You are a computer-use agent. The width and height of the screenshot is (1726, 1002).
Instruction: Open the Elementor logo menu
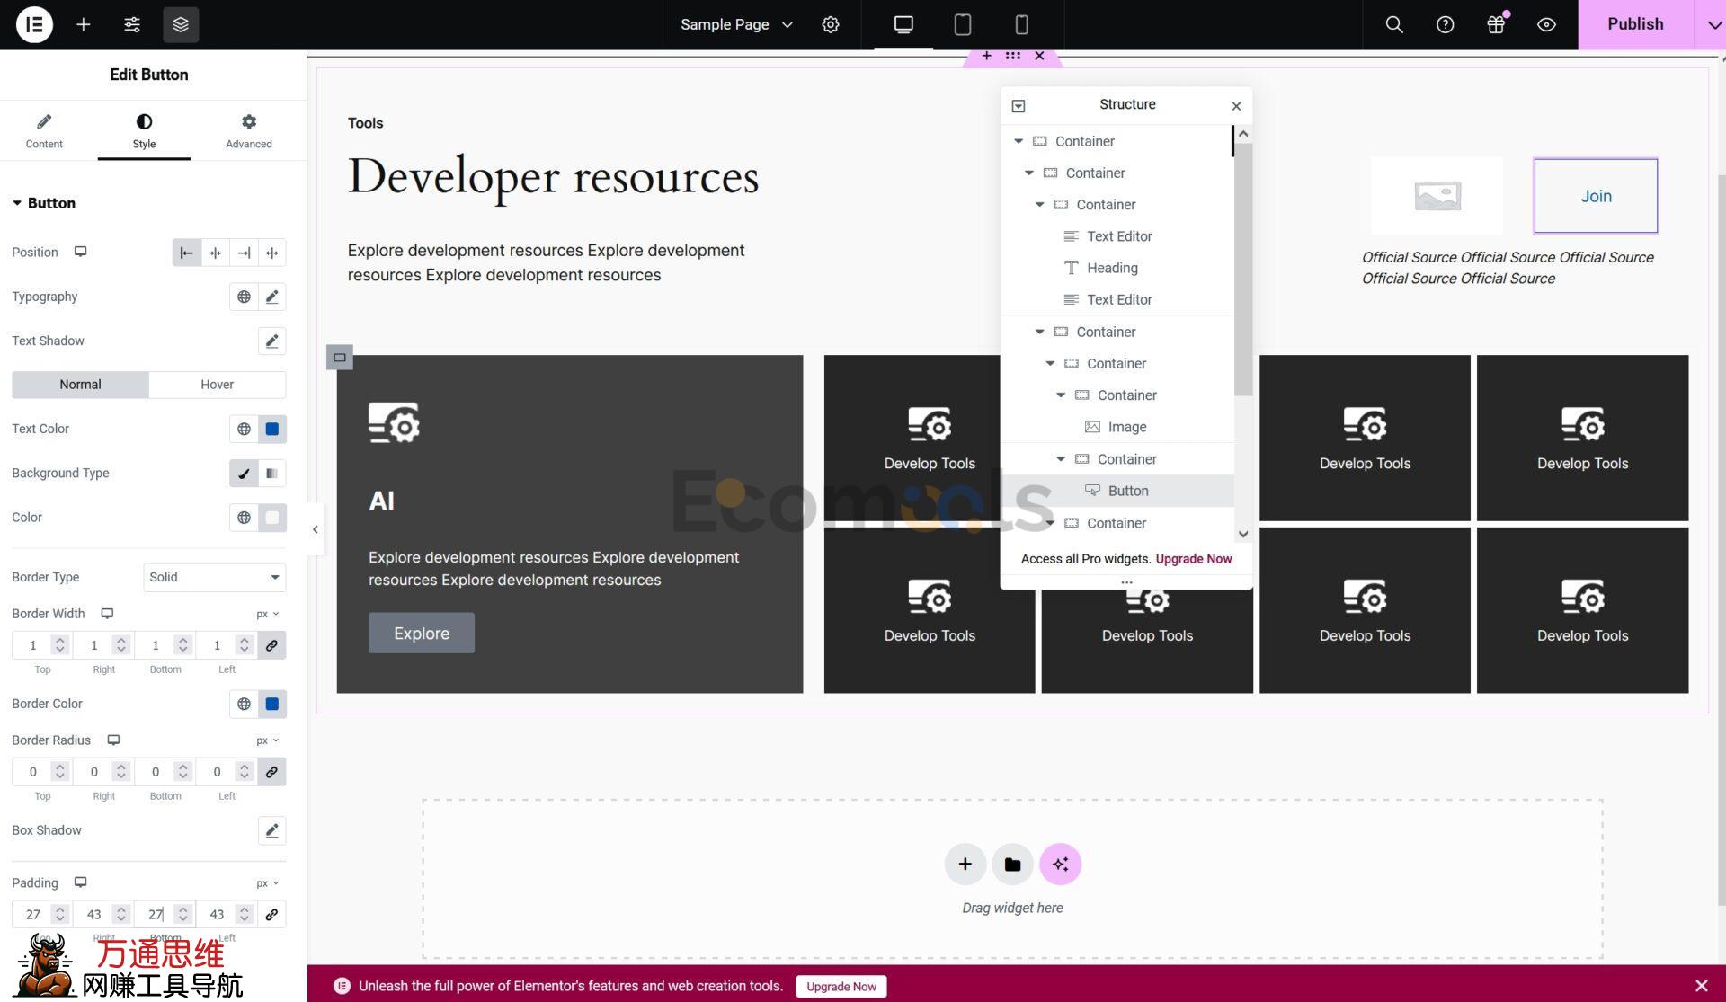(x=34, y=24)
